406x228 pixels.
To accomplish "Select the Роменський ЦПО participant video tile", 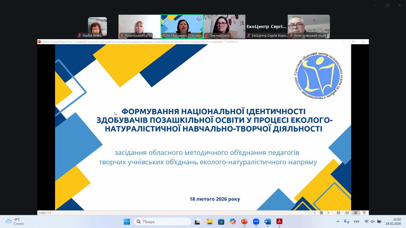I will point(139,26).
